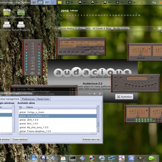Click the globe icon in the dock
Viewport: 162px width, 162px height.
[x=34, y=158]
